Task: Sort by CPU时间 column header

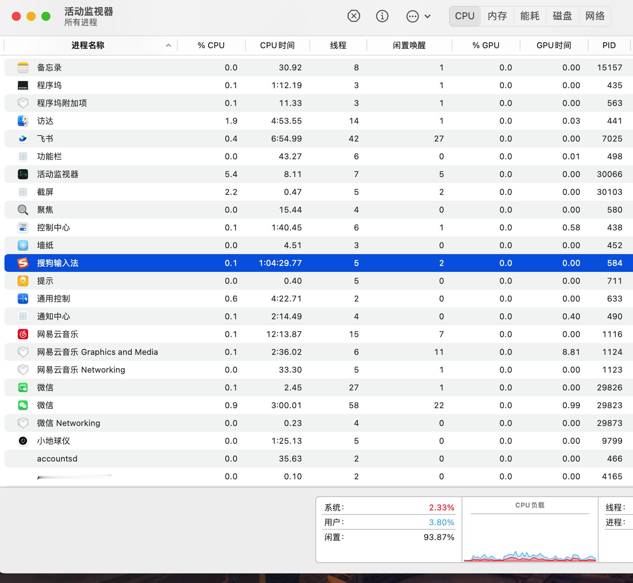Action: point(277,45)
